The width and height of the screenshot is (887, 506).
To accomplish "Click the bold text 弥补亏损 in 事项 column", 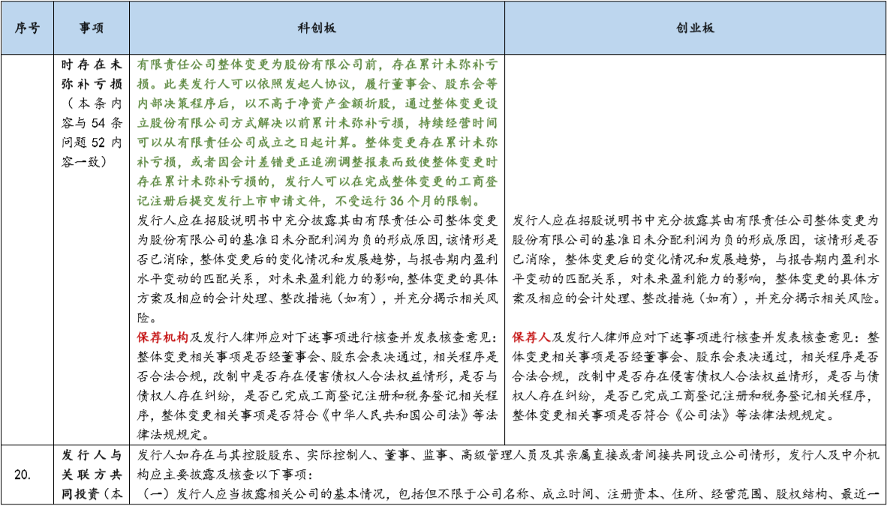I will pos(92,84).
